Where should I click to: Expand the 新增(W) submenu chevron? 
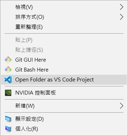coord(122,106)
